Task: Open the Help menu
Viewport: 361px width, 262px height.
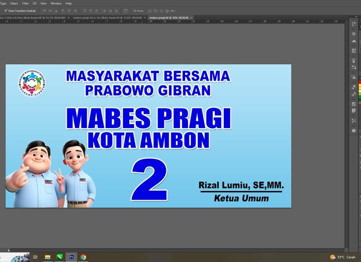Action: 69,3
